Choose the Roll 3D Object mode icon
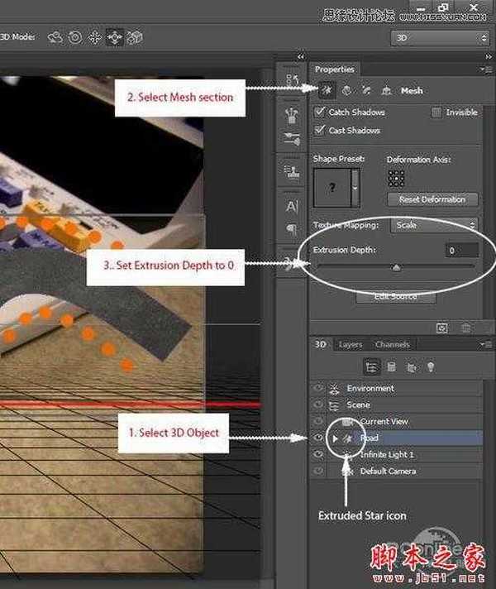Screen dimensions: 496x589 point(76,37)
